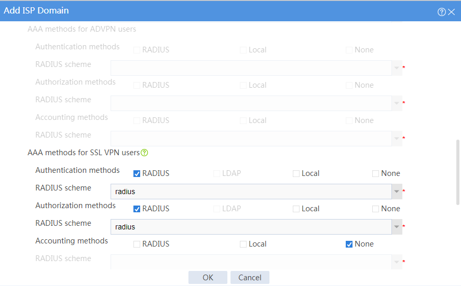The height and width of the screenshot is (286, 461).
Task: Open SSL VPN authorization RADIUS scheme dropdown arrow
Action: coord(397,227)
